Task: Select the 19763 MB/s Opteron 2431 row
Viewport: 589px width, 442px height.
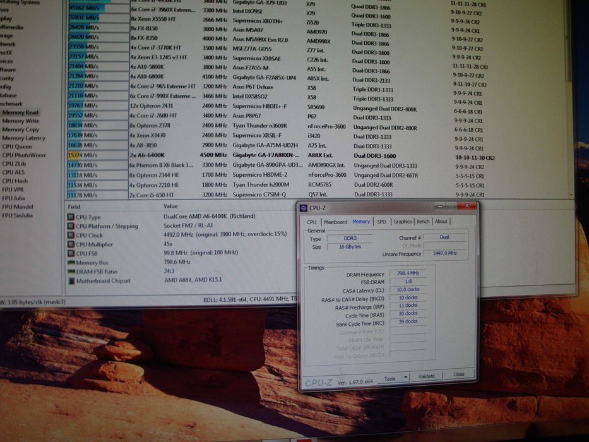Action: coord(276,106)
